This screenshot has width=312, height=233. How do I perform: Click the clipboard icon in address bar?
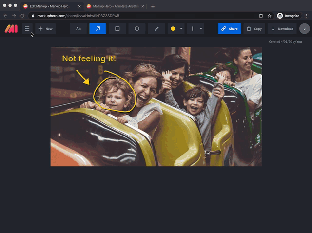pyautogui.click(x=261, y=16)
